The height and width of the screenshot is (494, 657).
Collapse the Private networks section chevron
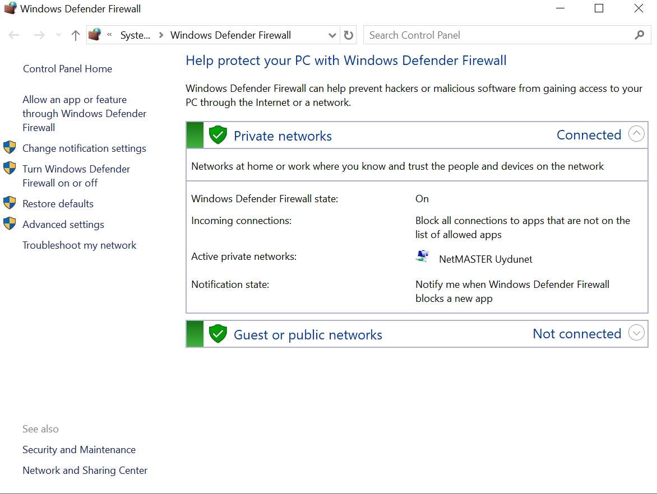click(636, 134)
